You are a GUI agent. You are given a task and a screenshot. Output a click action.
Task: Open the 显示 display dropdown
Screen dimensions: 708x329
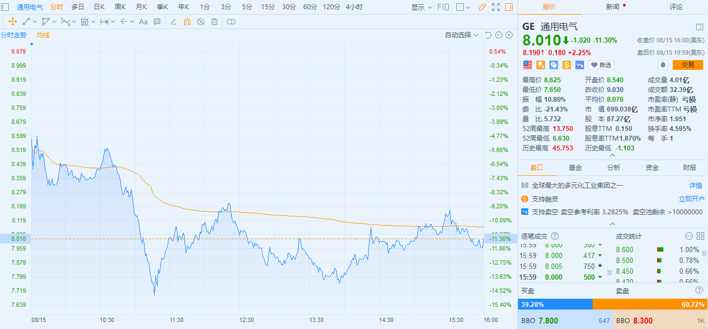click(422, 7)
